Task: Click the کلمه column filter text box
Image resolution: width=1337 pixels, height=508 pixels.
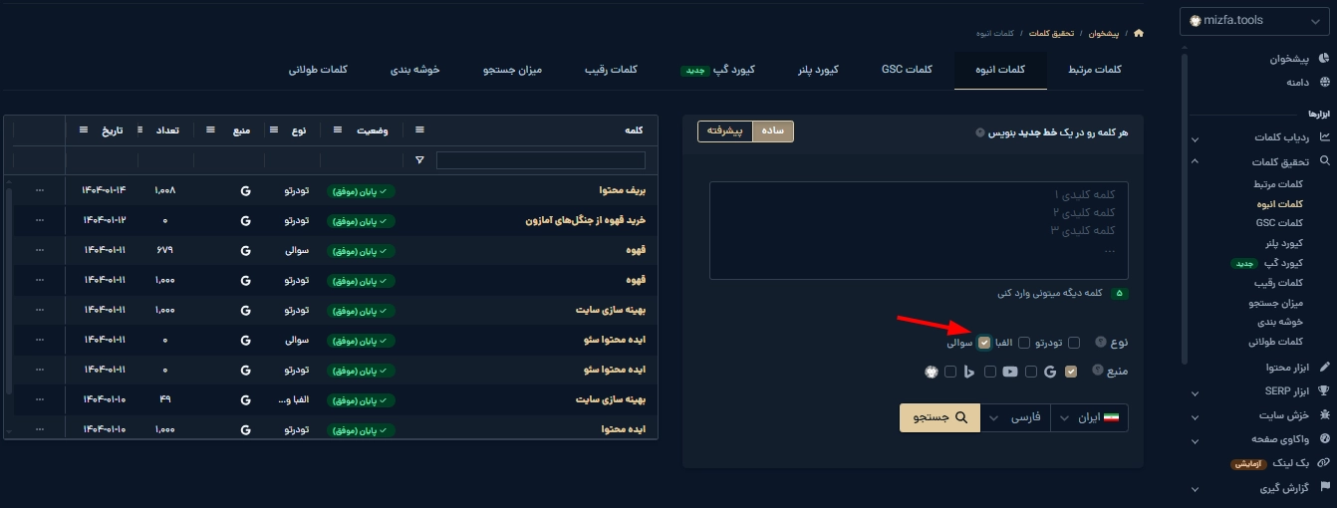Action: [x=541, y=159]
